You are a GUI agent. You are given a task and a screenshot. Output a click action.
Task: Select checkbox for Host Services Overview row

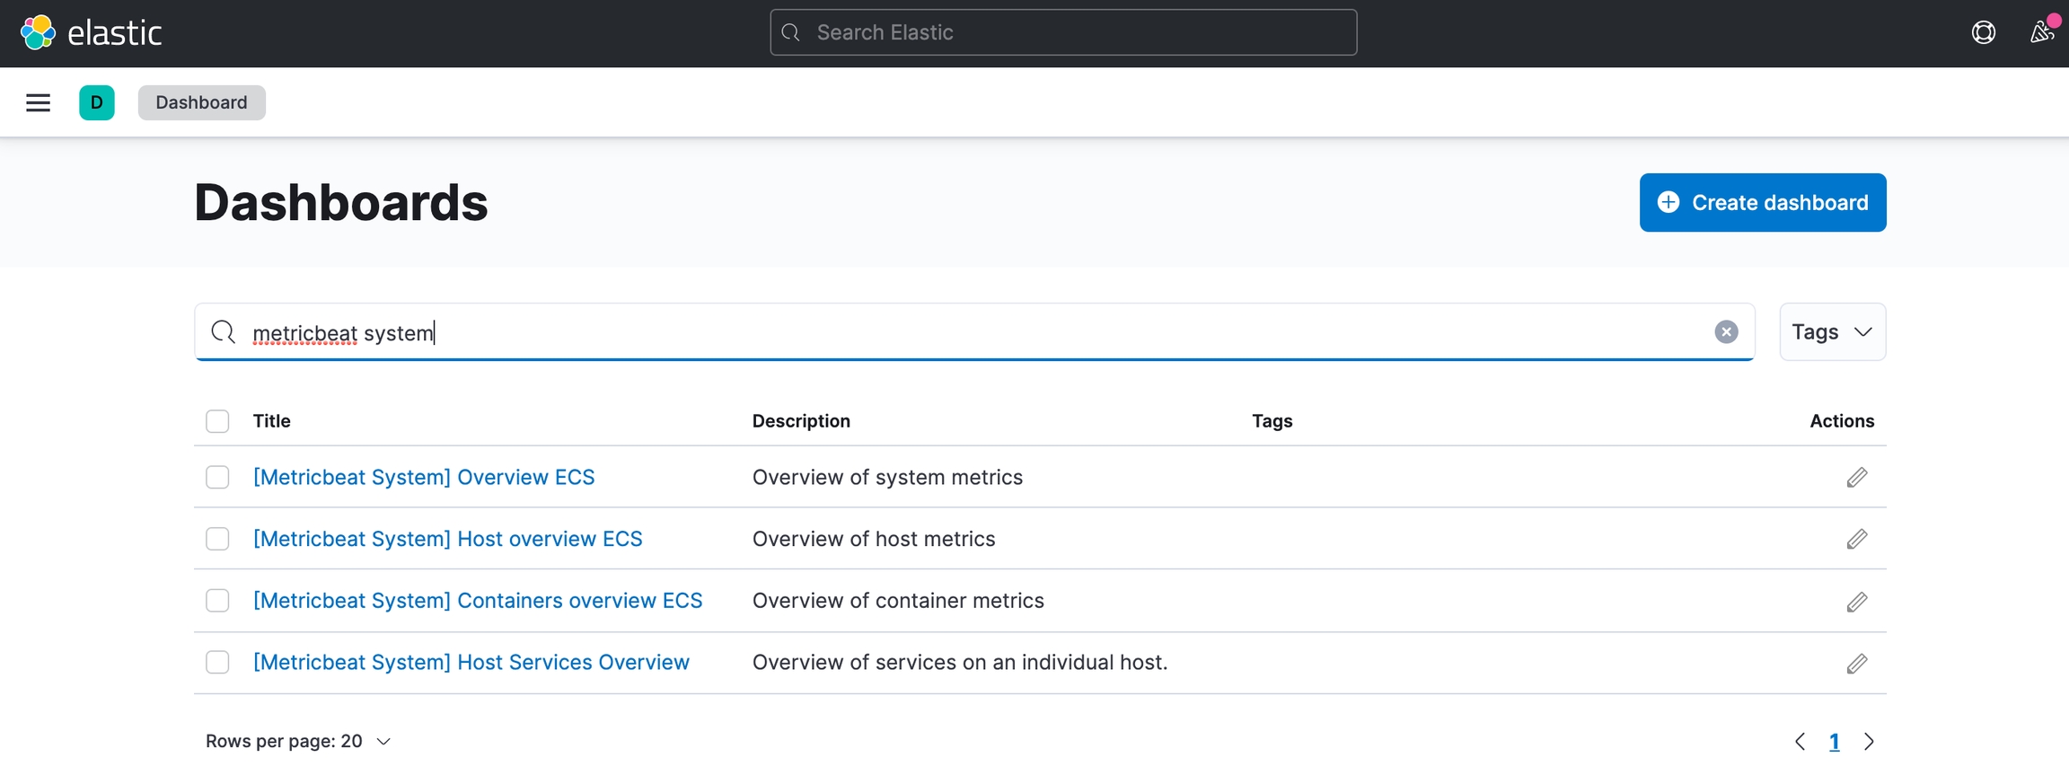(x=217, y=663)
